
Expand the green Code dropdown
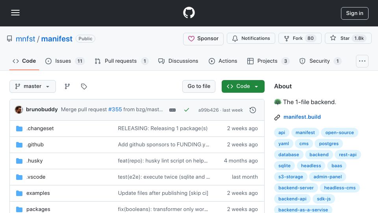coord(243,86)
